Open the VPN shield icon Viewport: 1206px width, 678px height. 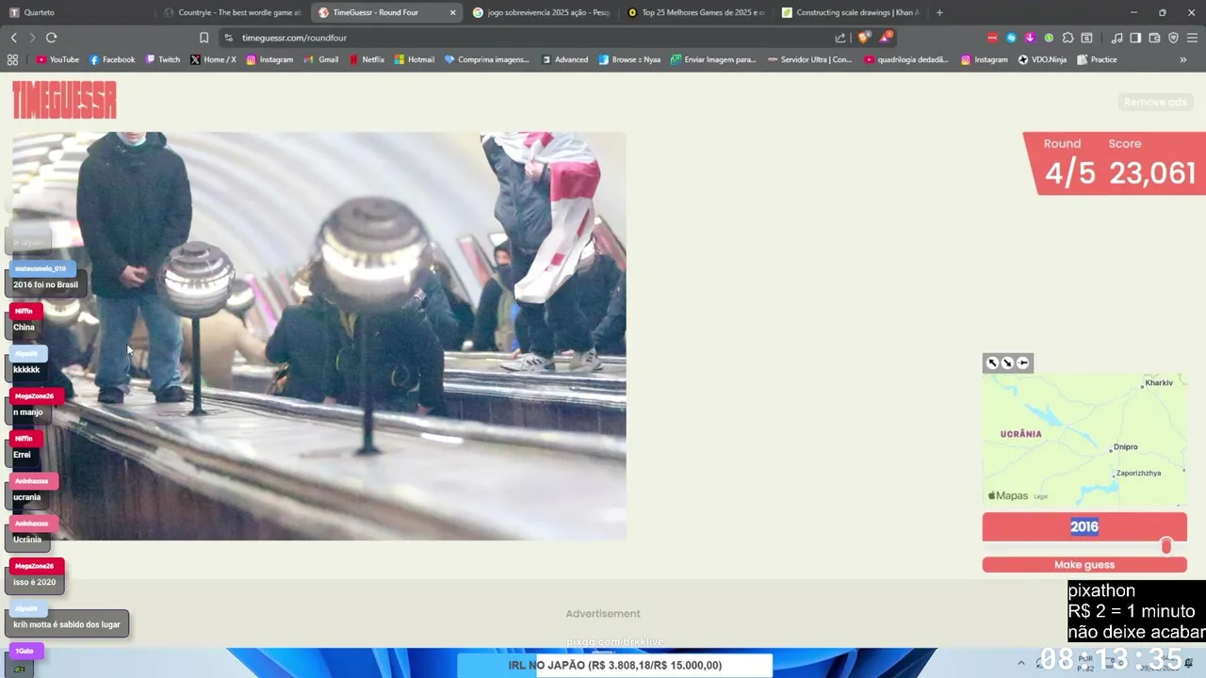[1173, 38]
